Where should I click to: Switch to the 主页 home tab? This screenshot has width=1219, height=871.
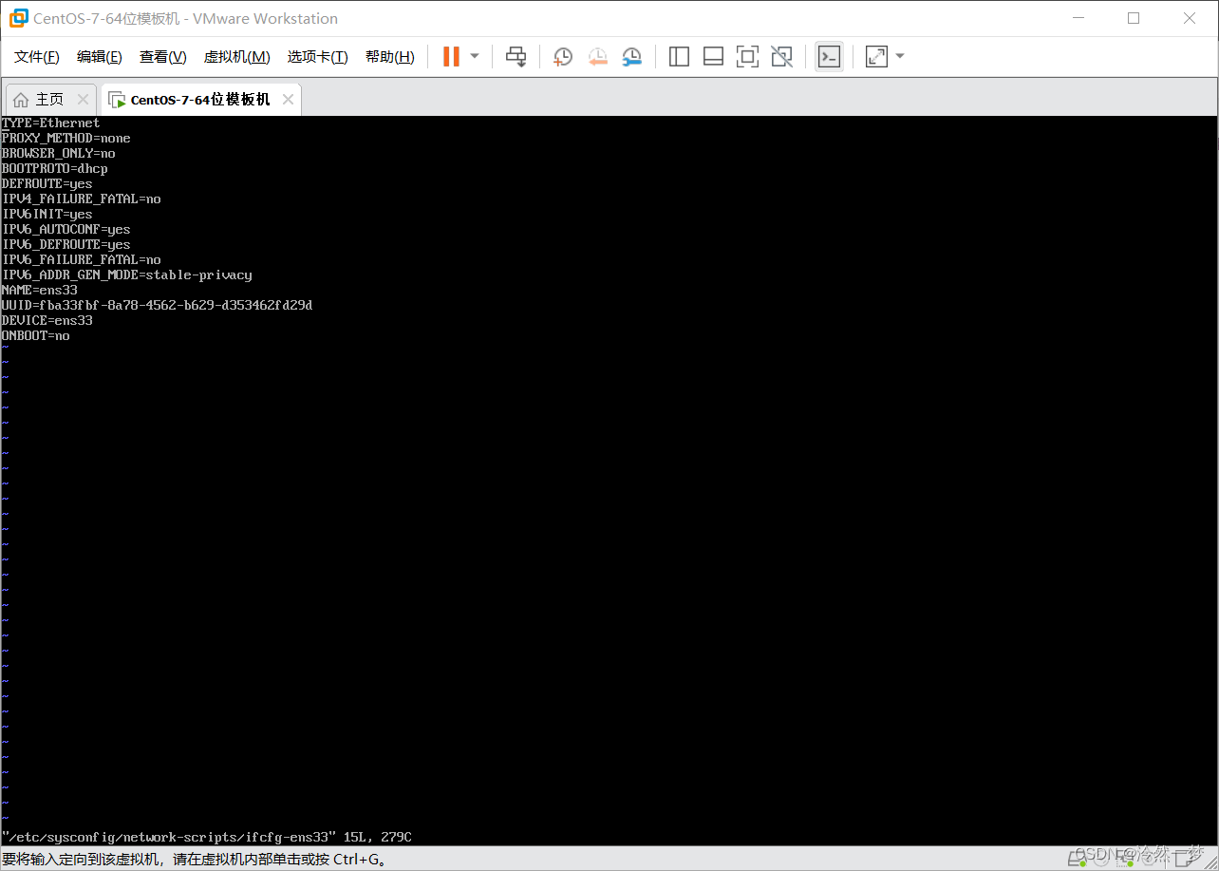(x=50, y=100)
